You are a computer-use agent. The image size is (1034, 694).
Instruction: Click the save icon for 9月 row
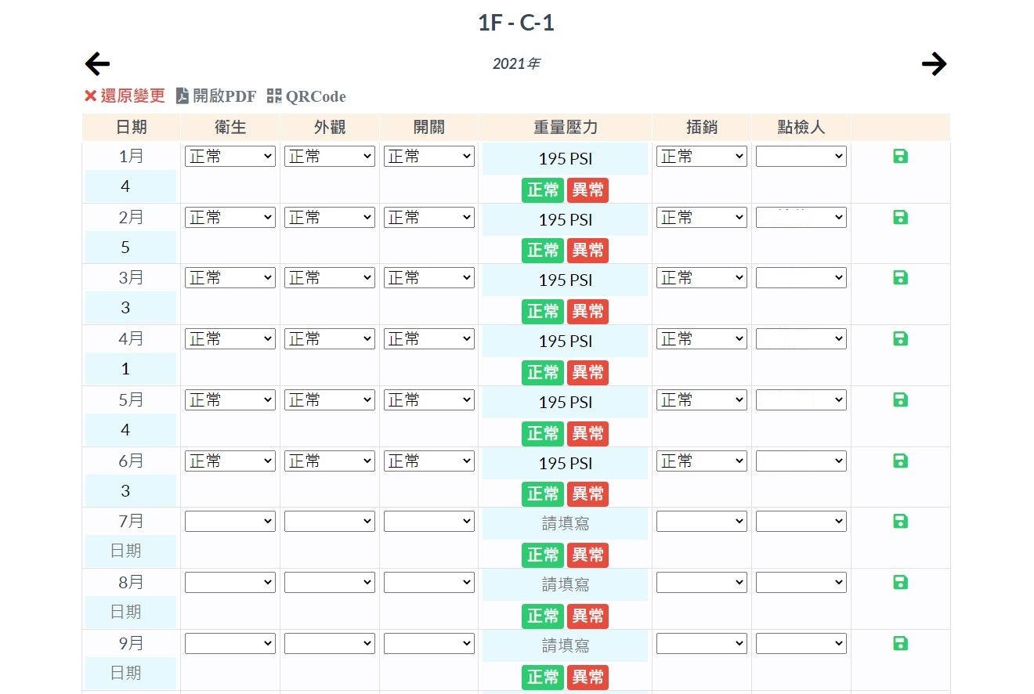click(900, 643)
